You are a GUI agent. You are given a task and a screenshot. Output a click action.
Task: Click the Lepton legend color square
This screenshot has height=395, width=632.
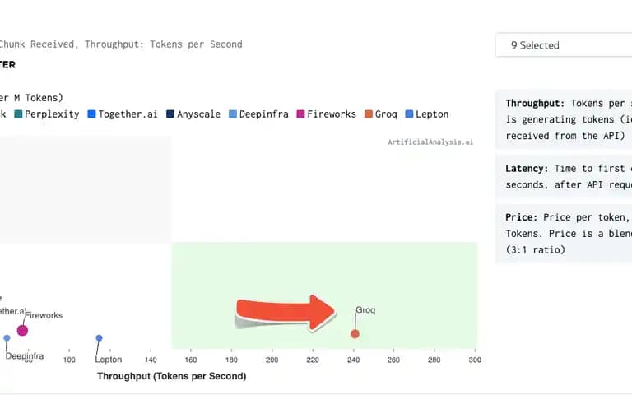click(409, 114)
